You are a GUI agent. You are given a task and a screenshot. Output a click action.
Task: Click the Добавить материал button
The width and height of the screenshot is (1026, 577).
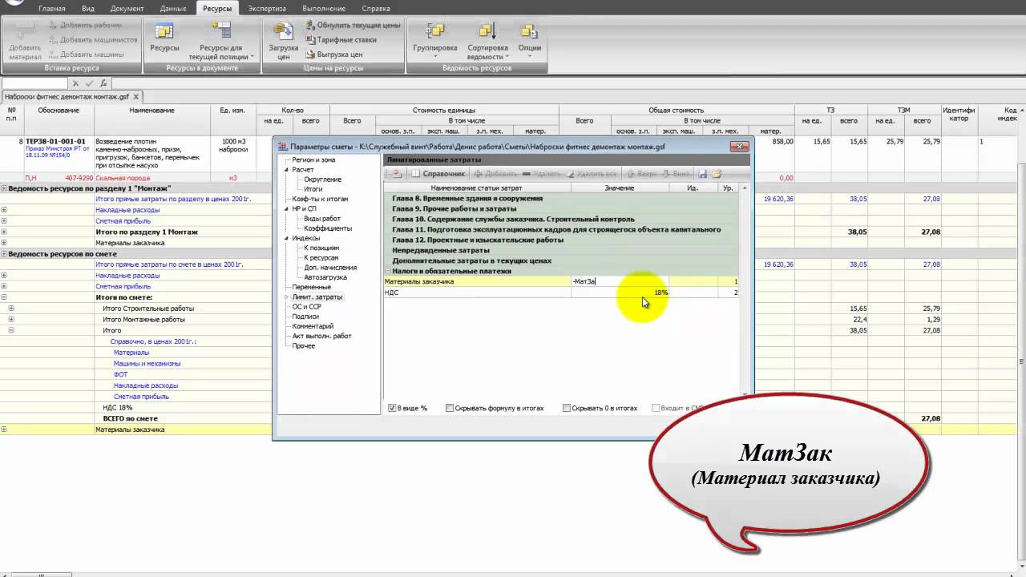click(25, 42)
